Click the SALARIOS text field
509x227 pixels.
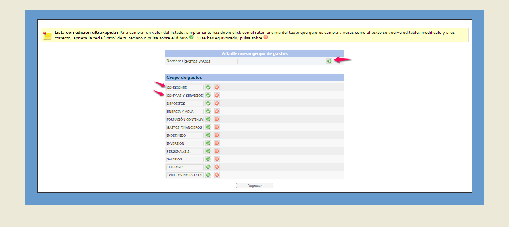185,159
